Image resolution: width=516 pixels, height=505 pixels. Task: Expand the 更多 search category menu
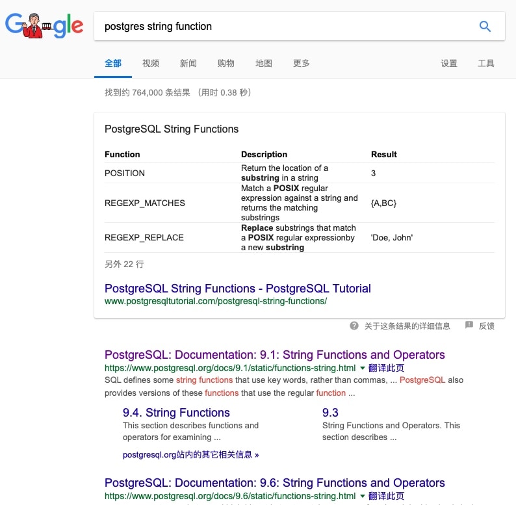tap(302, 63)
